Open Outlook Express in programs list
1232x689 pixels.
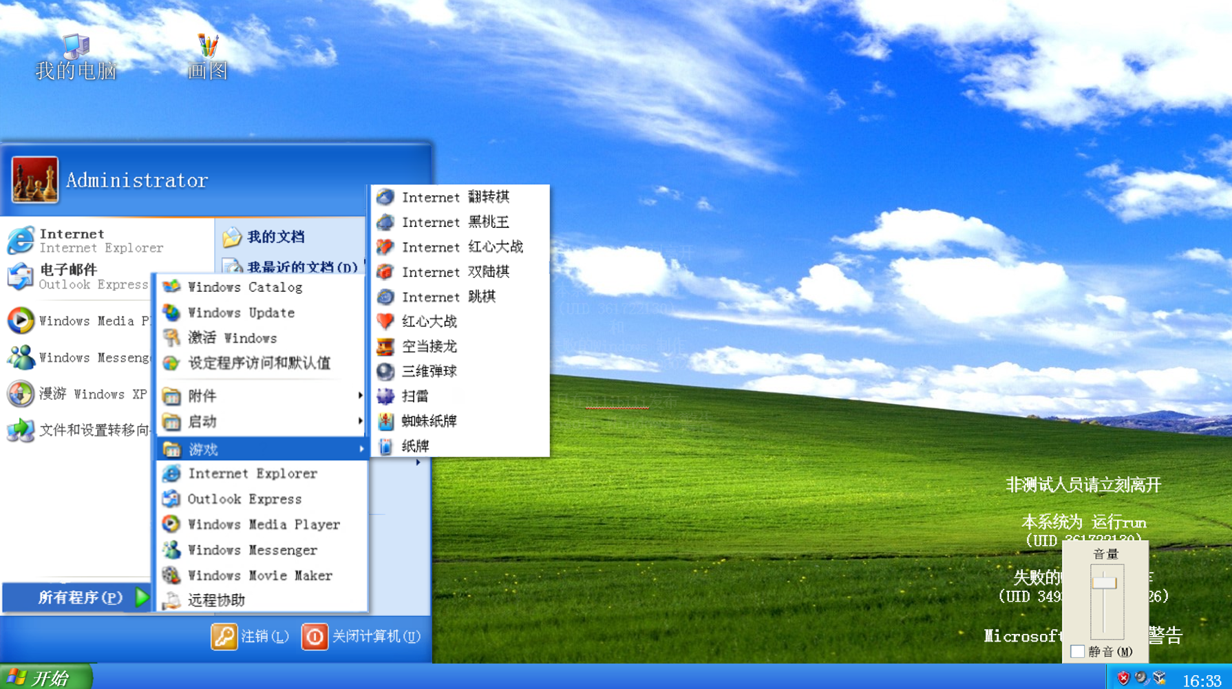click(x=262, y=499)
